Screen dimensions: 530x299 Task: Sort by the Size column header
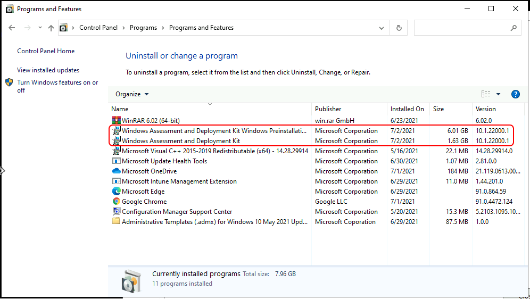pyautogui.click(x=451, y=109)
